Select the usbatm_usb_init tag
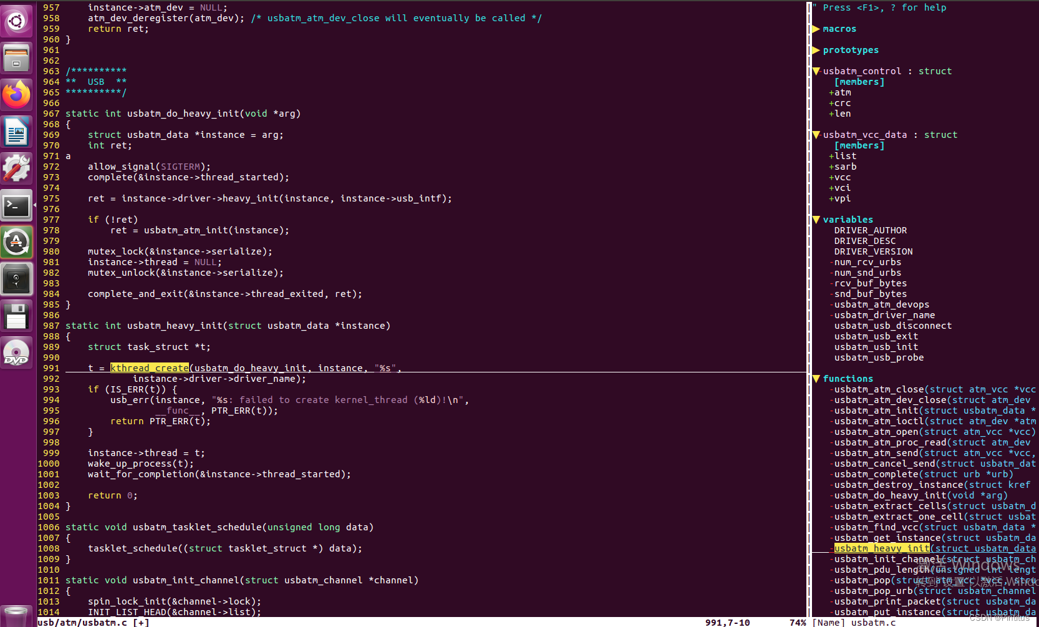Viewport: 1039px width, 627px height. click(876, 347)
